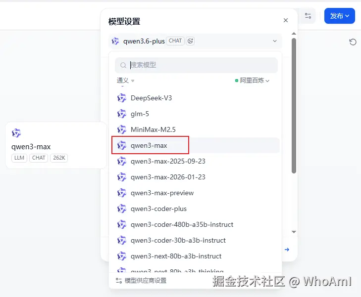Click the logo icon on qwen3-max card

coord(16,133)
